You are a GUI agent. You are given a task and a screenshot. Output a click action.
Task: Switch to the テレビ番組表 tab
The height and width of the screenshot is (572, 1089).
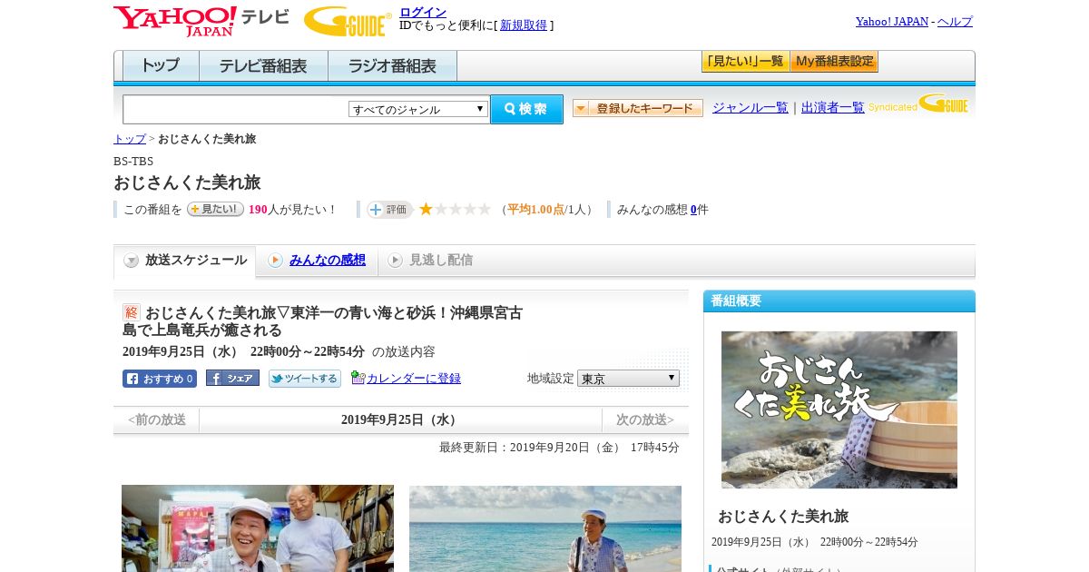[x=264, y=66]
